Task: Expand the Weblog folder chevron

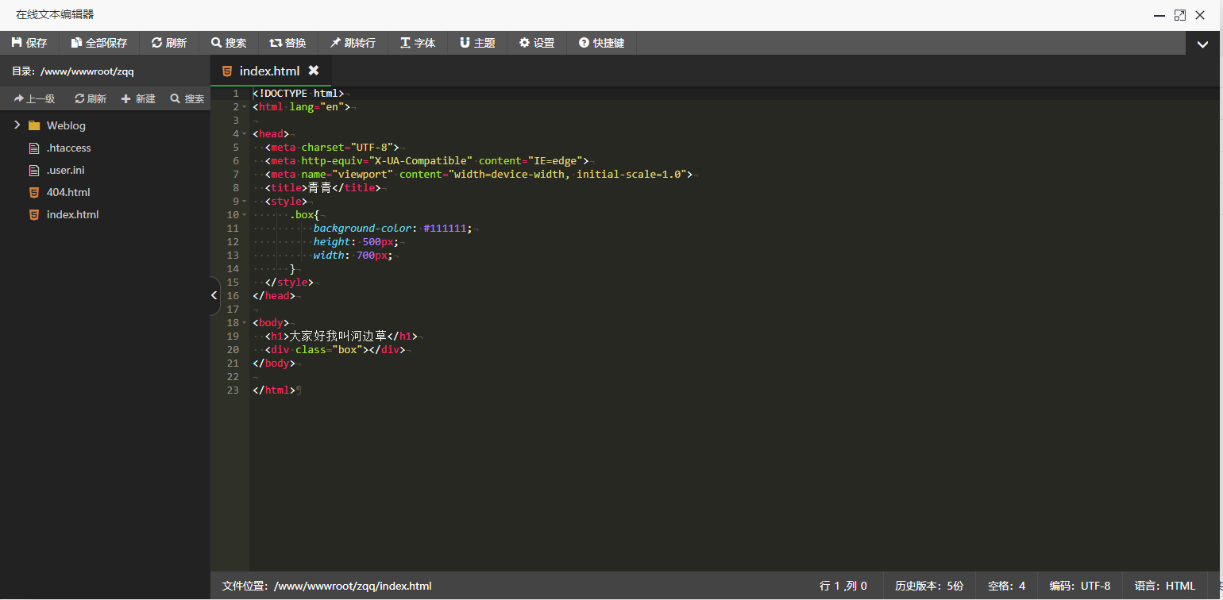Action: [17, 125]
